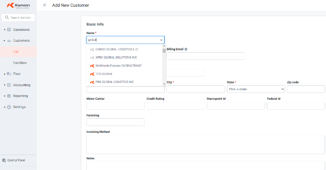The width and height of the screenshot is (326, 170).
Task: Click the Billing Email info icon
Action: tap(186, 49)
